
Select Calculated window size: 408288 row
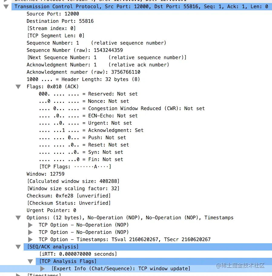click(x=73, y=181)
